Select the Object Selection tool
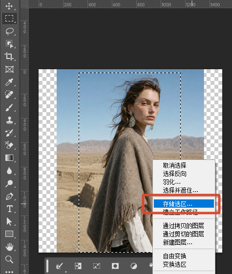The height and width of the screenshot is (274, 232). [x=9, y=44]
